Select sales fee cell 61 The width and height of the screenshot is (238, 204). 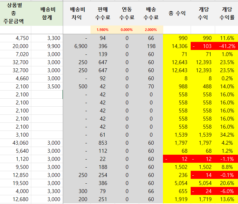103,135
